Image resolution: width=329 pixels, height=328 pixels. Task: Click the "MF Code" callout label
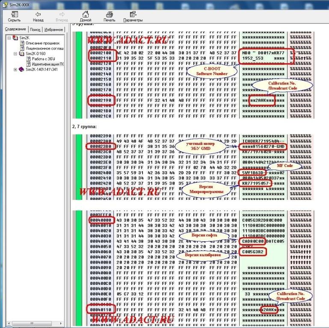coord(285,165)
